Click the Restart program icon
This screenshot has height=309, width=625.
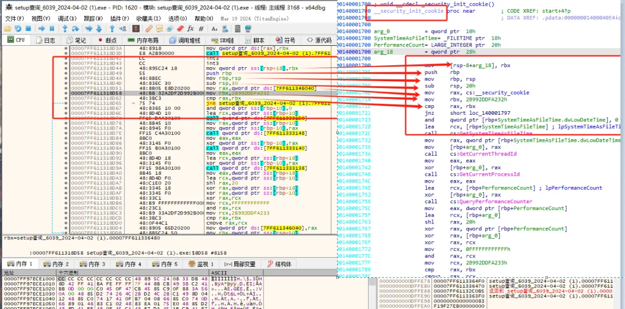[x=19, y=29]
